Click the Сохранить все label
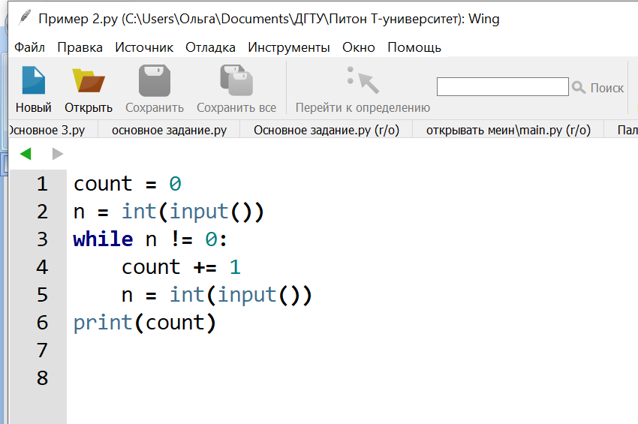 236,107
